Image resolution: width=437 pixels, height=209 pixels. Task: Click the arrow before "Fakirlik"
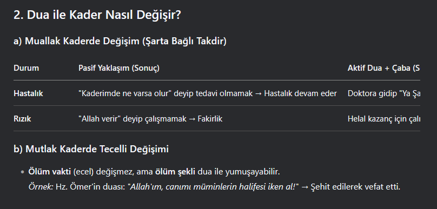(x=192, y=119)
